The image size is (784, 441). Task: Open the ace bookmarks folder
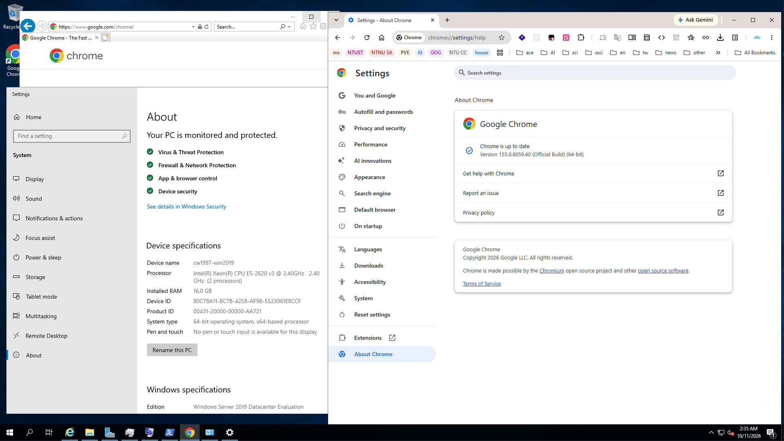point(525,53)
